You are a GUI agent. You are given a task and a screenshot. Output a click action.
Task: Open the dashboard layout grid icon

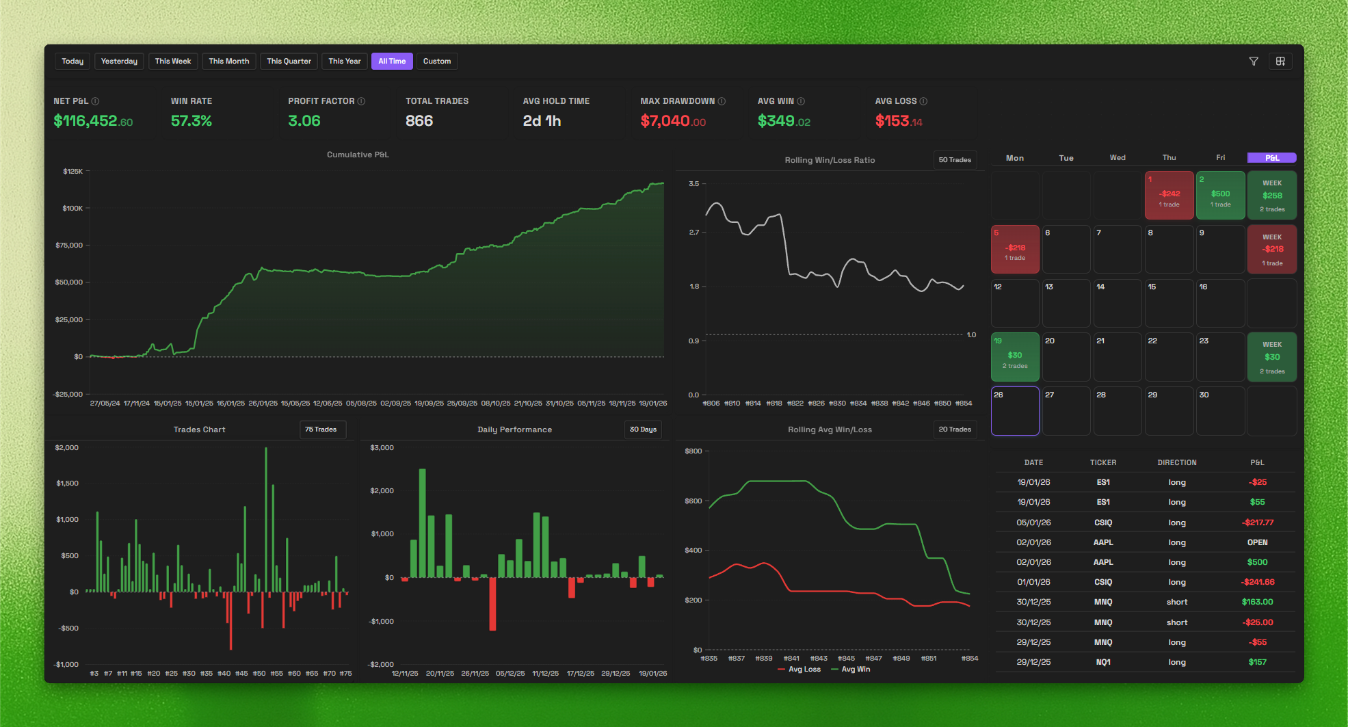tap(1280, 62)
